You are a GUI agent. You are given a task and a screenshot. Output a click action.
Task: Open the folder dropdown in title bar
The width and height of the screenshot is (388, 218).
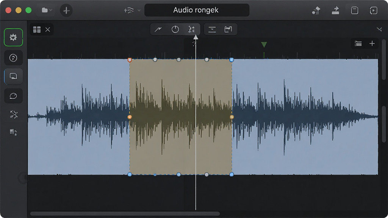click(x=47, y=10)
